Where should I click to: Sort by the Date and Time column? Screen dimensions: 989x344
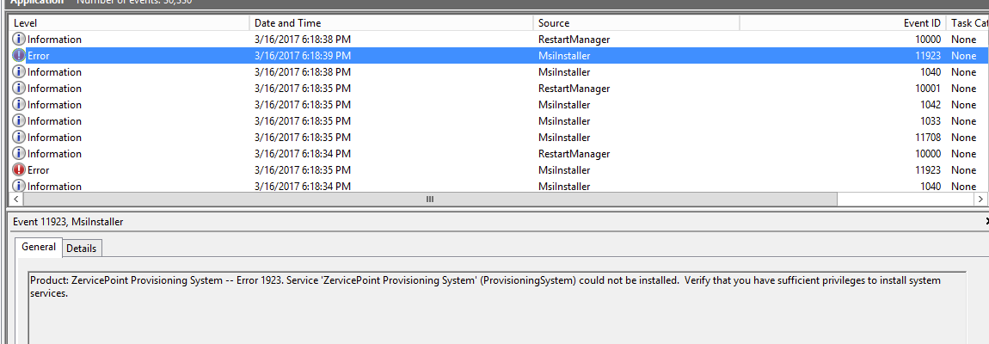pyautogui.click(x=391, y=23)
